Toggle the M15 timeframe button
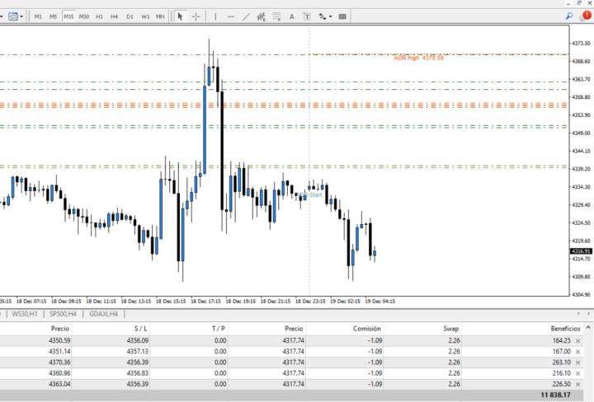The image size is (594, 402). tap(68, 16)
